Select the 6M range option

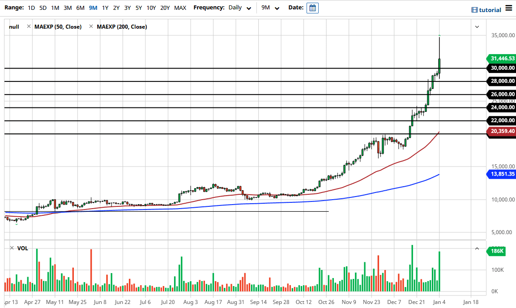[80, 8]
